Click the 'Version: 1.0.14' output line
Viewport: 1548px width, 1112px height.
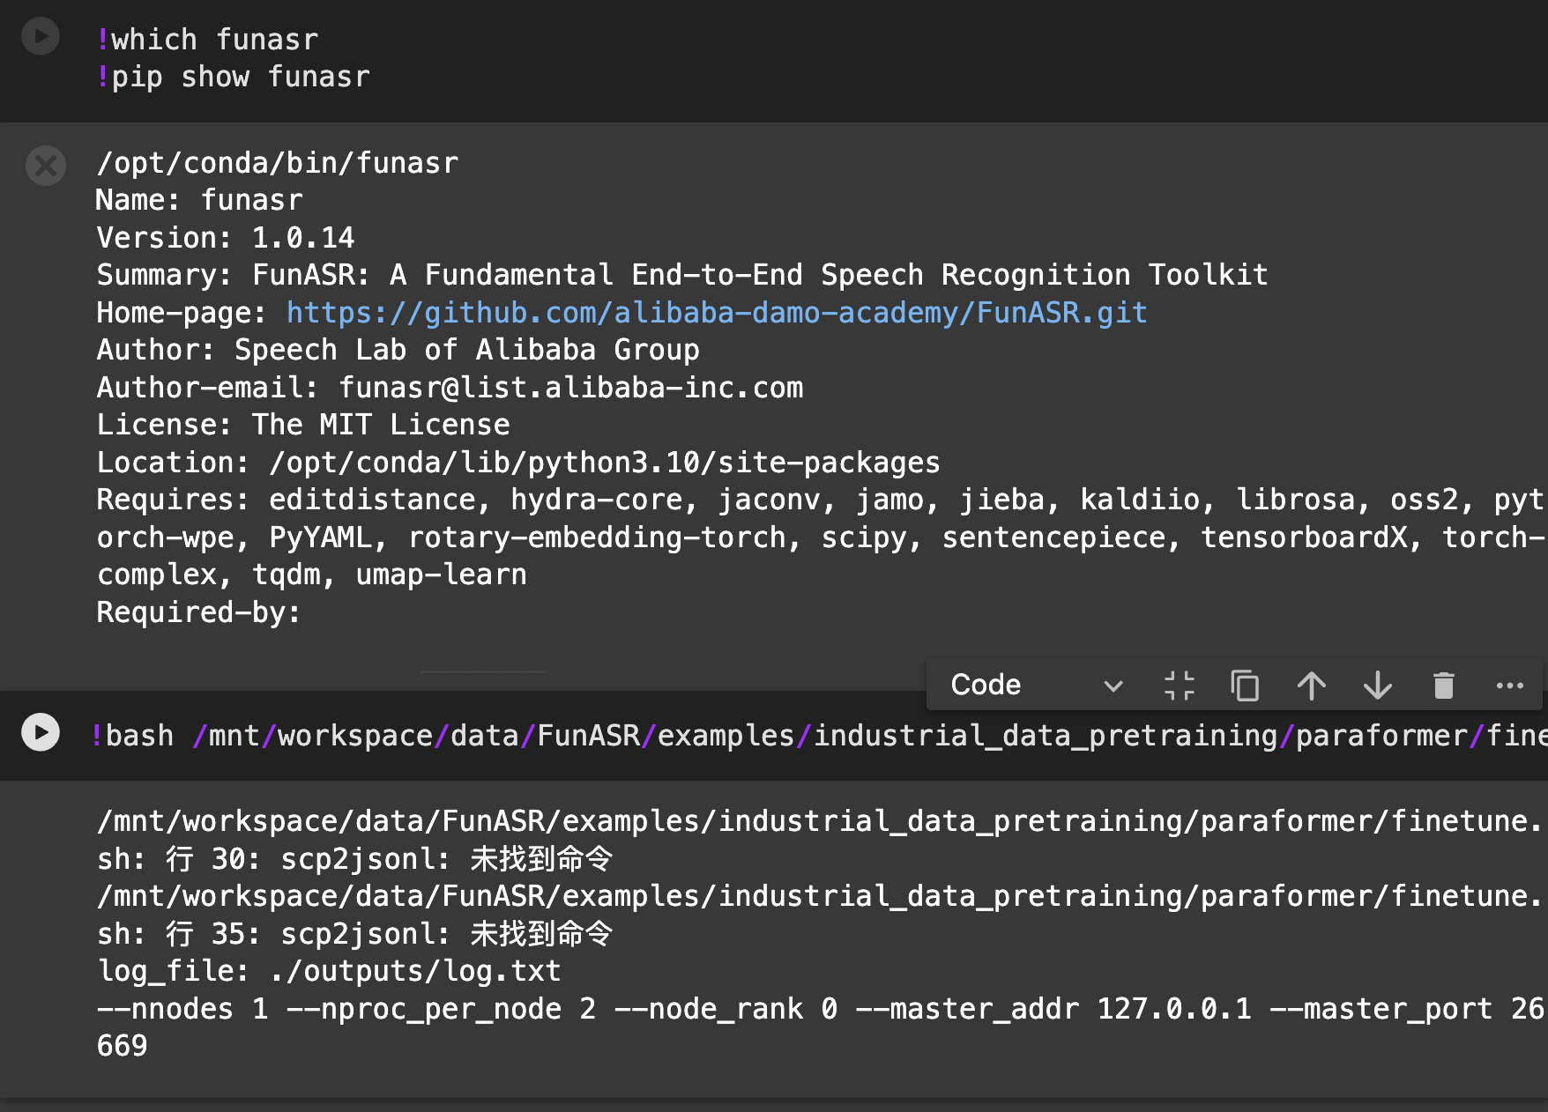click(x=226, y=238)
